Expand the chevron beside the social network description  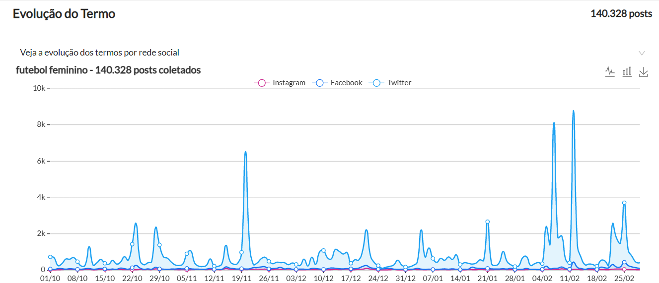click(x=642, y=53)
